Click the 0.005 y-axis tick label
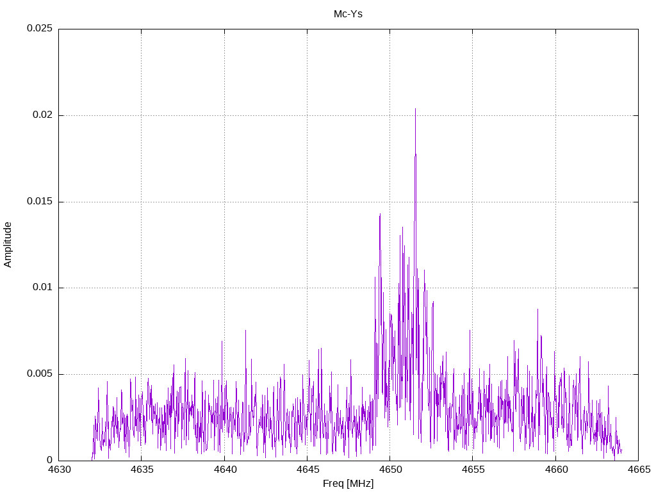Screen dimensions: 656x492 tap(39, 374)
